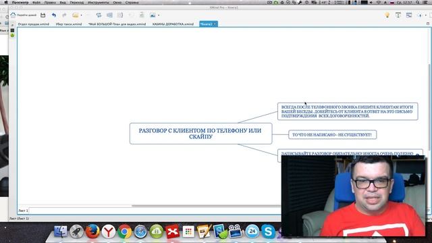Click the yellow folder toolbar icon
This screenshot has width=432, height=243.
click(75, 15)
